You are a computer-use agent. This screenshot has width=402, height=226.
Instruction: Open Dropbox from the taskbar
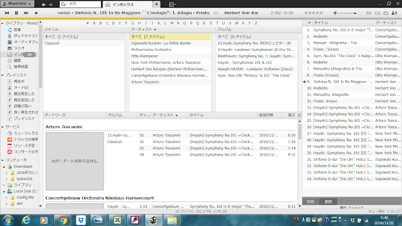click(x=81, y=220)
